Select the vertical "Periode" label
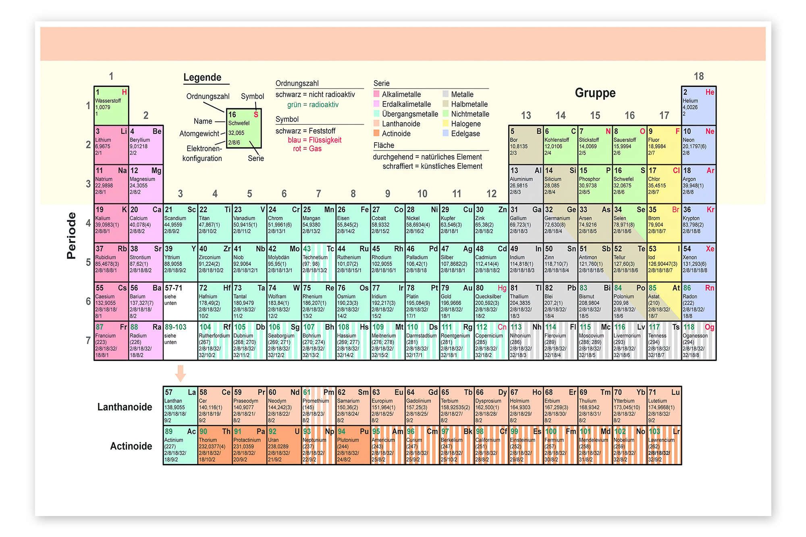 pos(71,235)
